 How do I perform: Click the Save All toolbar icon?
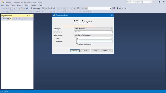point(27,9)
